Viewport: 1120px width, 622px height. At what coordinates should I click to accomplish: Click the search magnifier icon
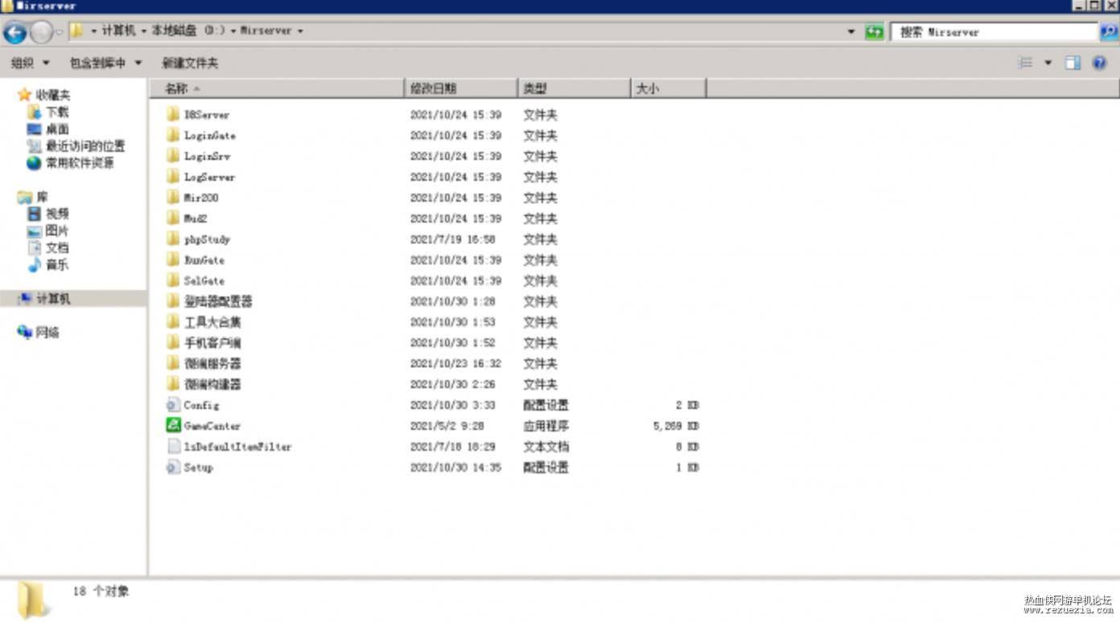[x=1109, y=32]
